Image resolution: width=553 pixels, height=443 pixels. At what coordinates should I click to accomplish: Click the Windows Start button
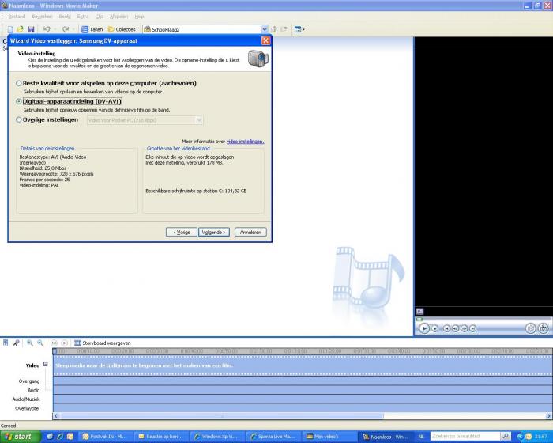[21, 437]
